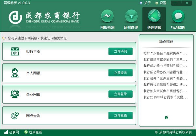Image resolution: width=196 pixels, height=136 pixels.
Task: Click the 企业网银 group icon
Action: point(15,94)
